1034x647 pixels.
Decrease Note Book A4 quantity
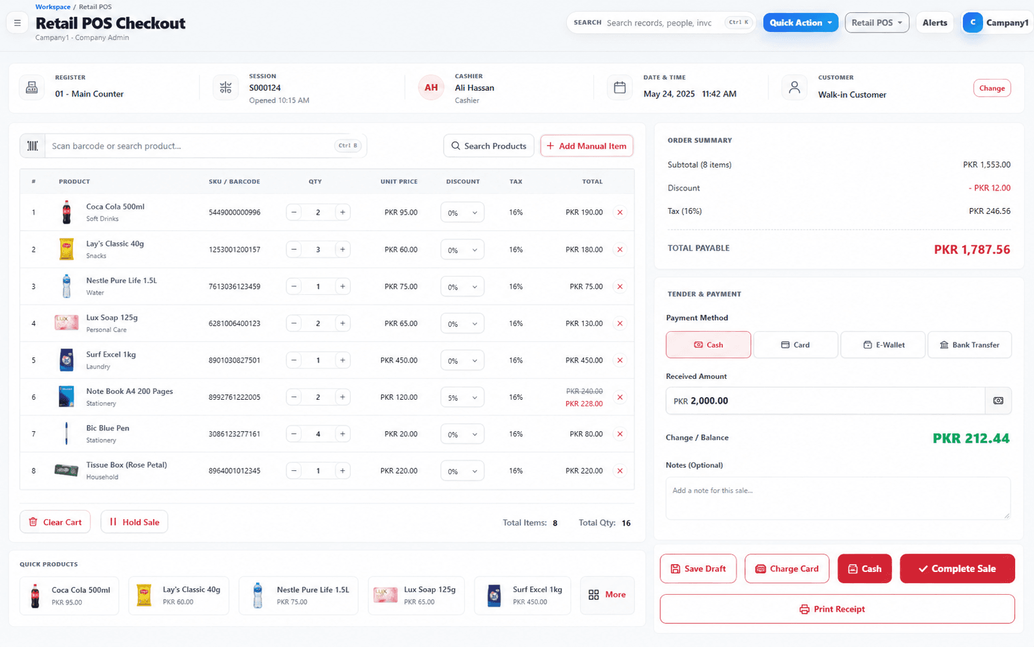pos(294,397)
